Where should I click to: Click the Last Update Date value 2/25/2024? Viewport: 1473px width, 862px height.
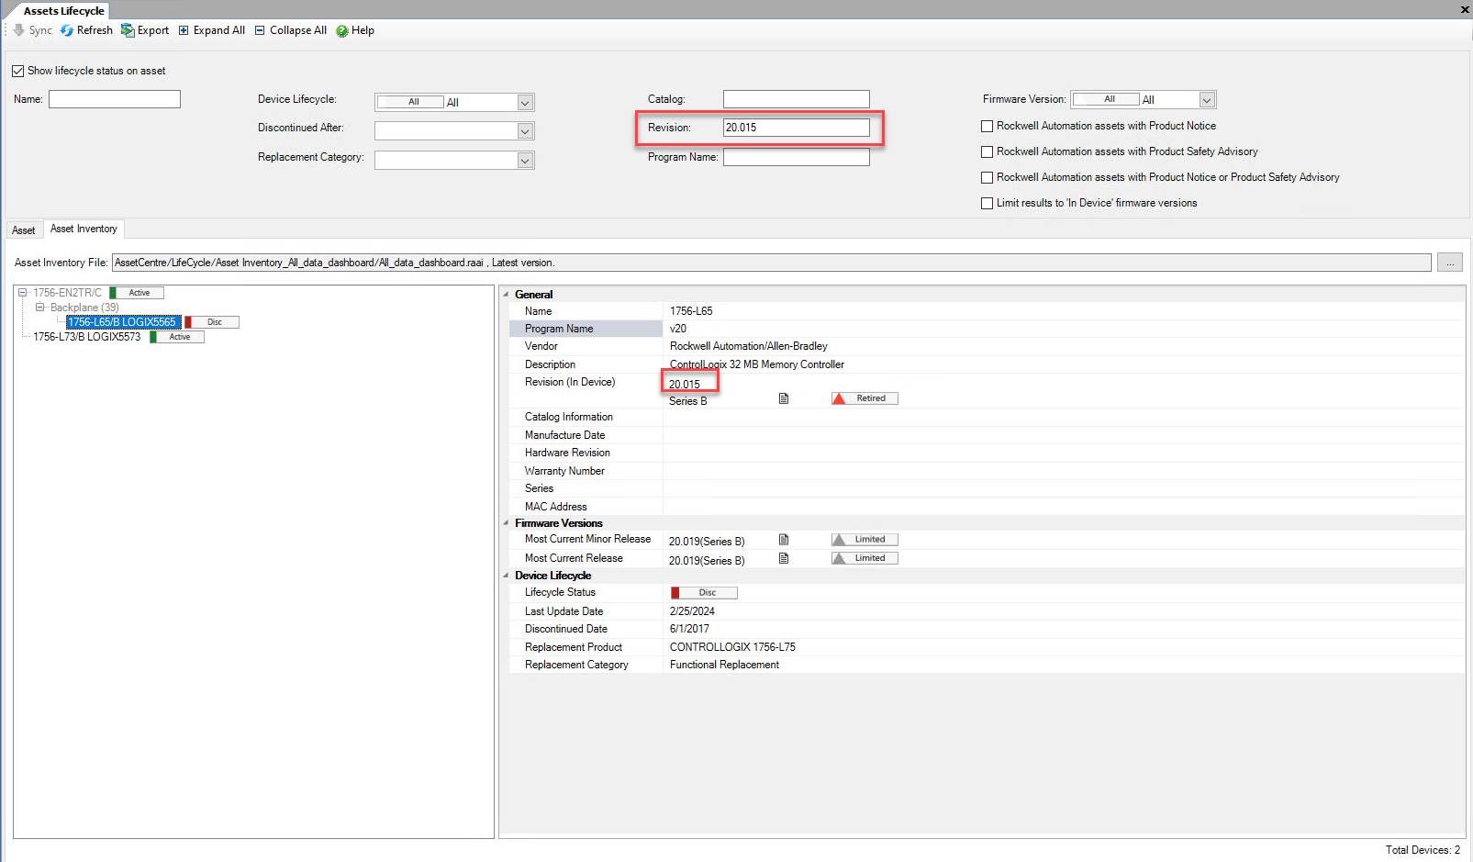692,611
